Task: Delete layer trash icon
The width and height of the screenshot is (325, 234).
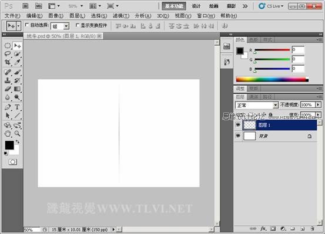Action: (312, 229)
